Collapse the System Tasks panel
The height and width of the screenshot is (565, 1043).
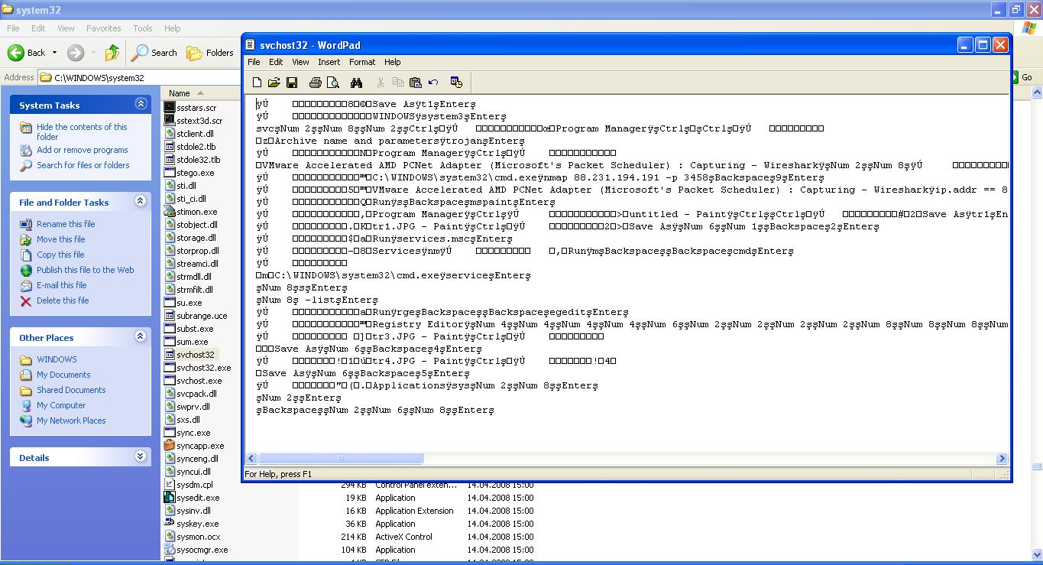pos(141,104)
